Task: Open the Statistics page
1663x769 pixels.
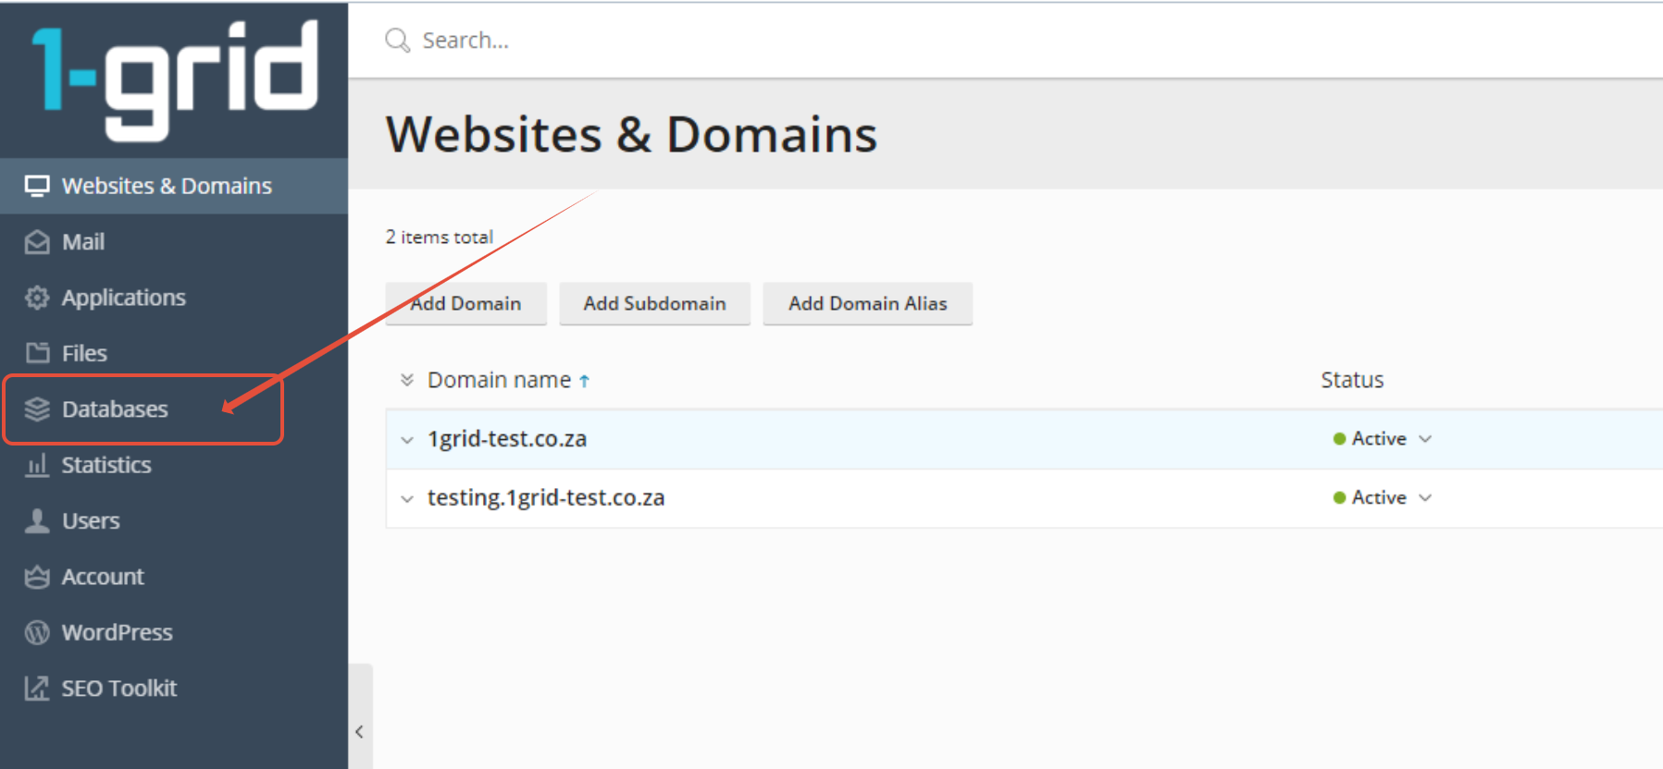Action: click(x=174, y=465)
